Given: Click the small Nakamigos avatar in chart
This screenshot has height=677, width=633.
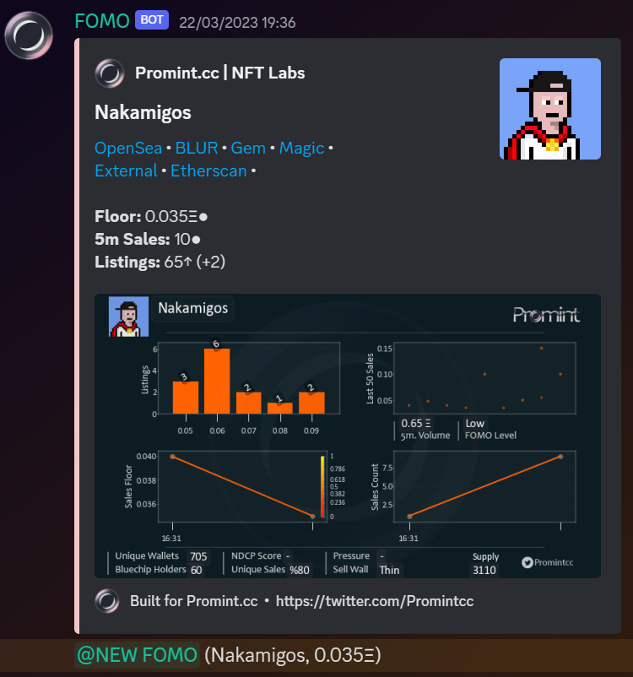Looking at the screenshot, I should pos(128,317).
